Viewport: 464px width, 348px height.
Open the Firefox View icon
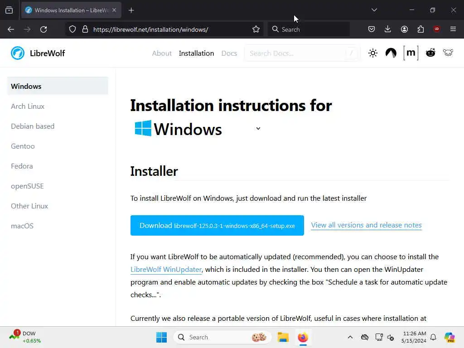tap(9, 10)
